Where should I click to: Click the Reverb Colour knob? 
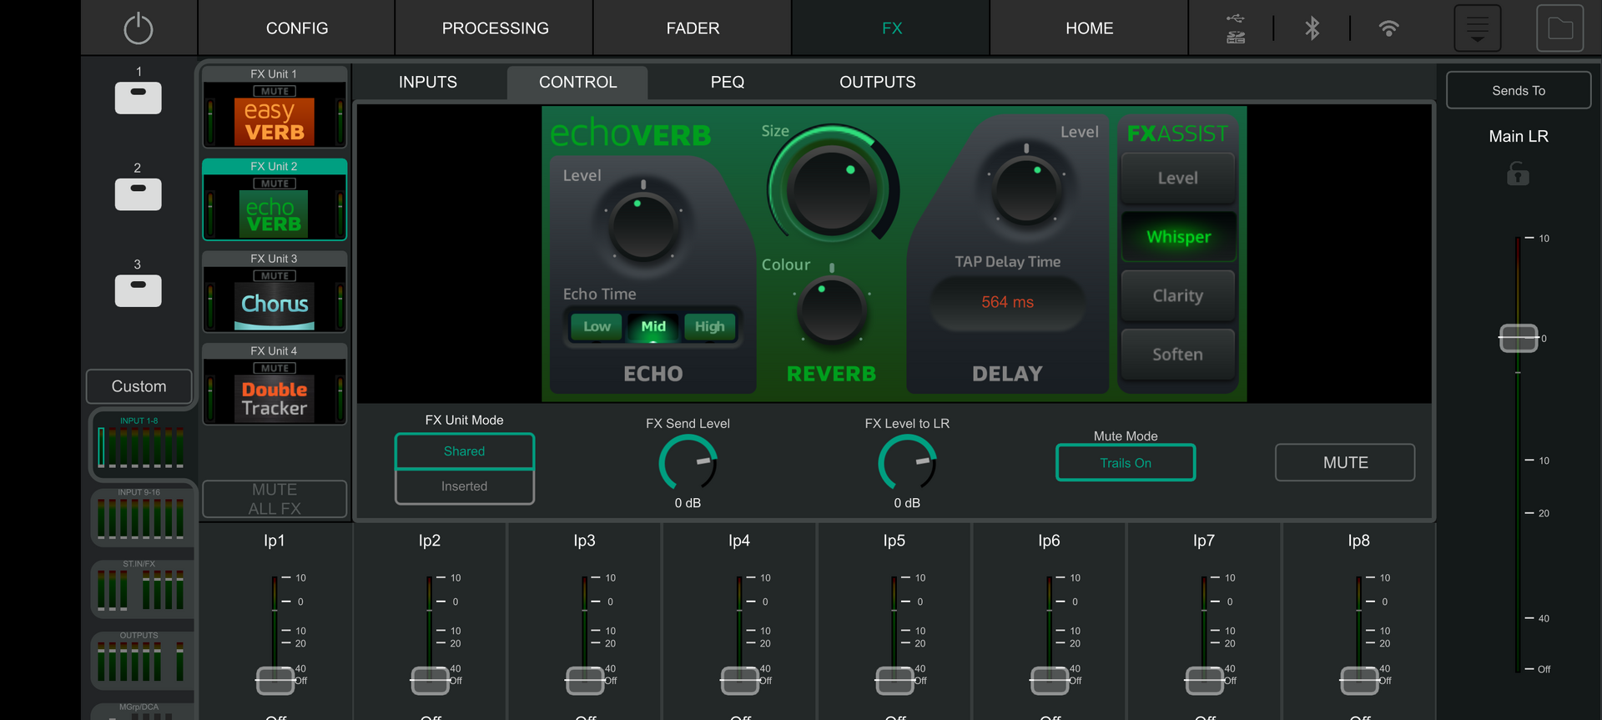pyautogui.click(x=831, y=310)
